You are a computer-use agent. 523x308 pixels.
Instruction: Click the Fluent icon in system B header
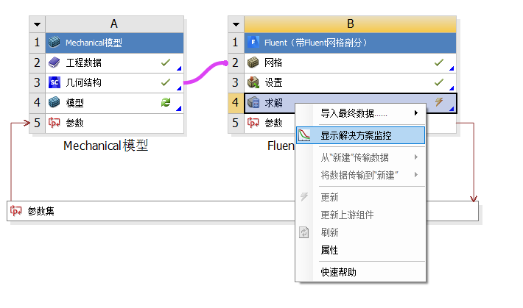[253, 43]
